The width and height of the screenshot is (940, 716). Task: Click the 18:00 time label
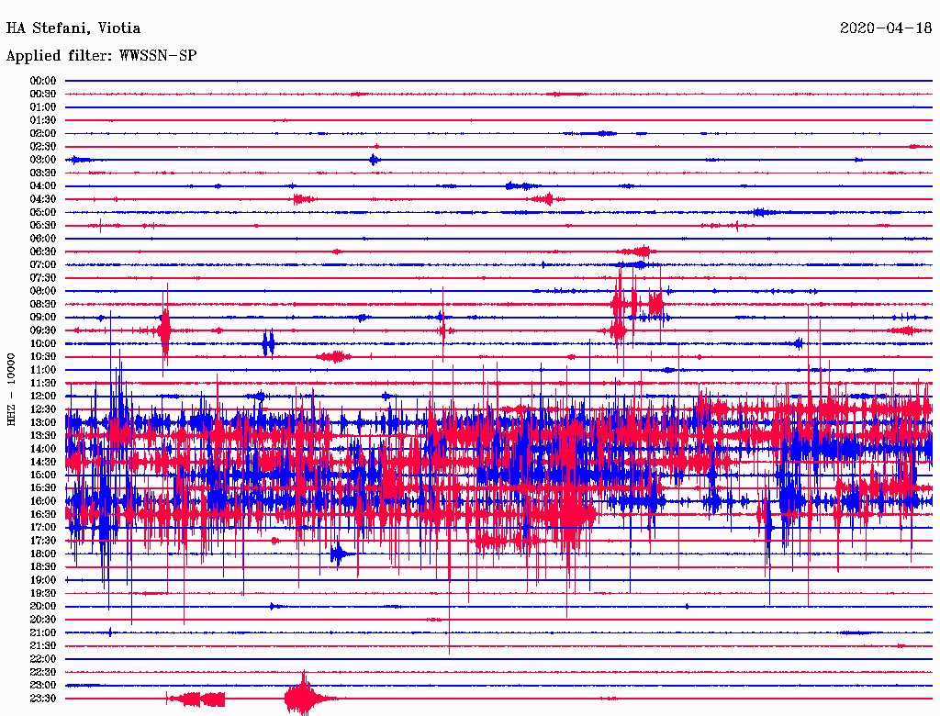pos(43,554)
